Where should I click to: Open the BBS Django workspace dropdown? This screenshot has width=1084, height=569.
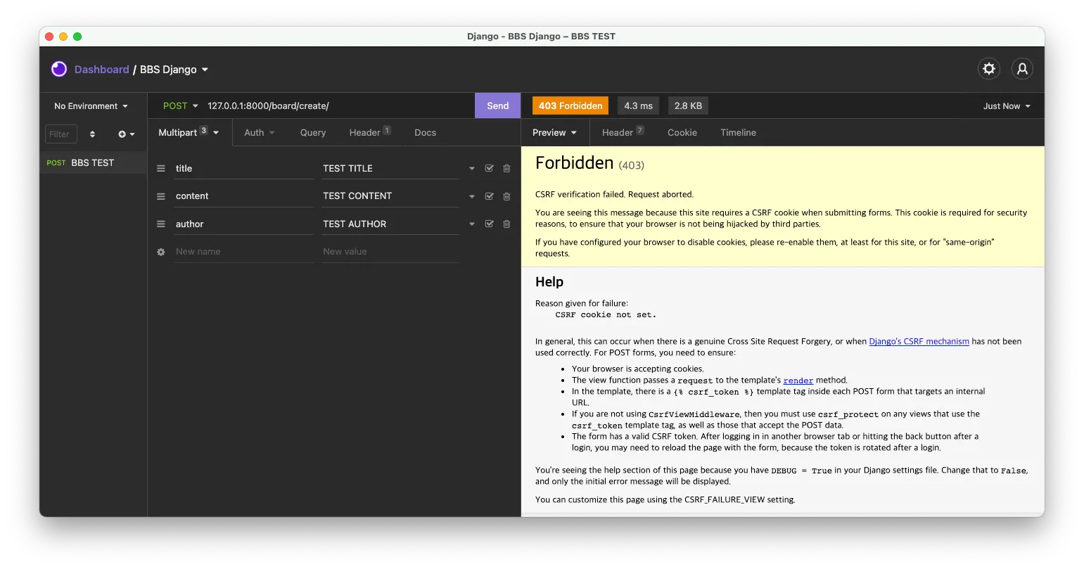[x=174, y=70]
